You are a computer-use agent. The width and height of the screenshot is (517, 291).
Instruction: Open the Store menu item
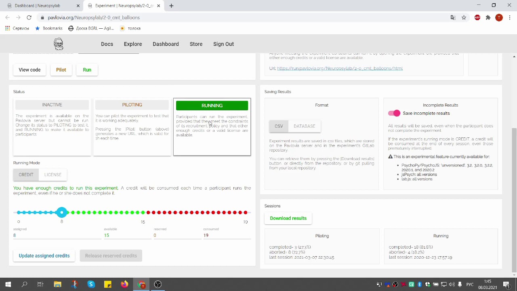pyautogui.click(x=196, y=44)
